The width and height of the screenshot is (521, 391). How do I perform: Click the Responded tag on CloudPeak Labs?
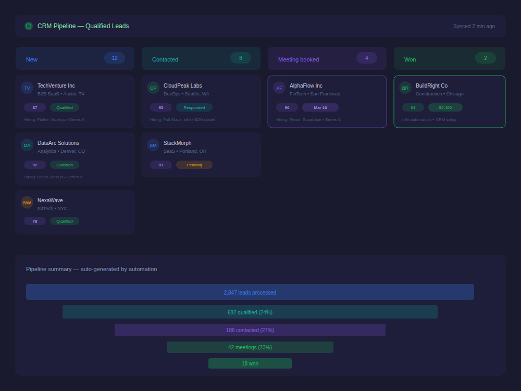pyautogui.click(x=194, y=107)
